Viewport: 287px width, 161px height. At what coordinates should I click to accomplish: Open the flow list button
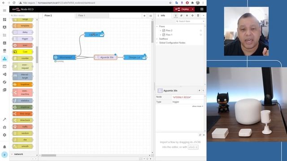point(151,16)
